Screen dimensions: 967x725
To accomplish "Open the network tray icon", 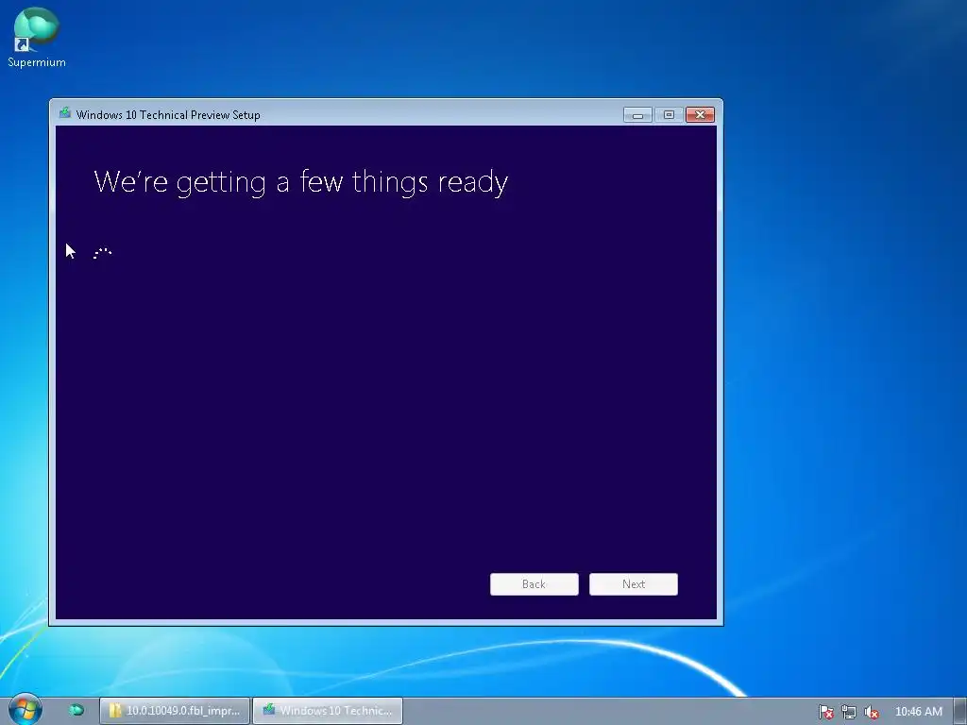I will point(849,712).
